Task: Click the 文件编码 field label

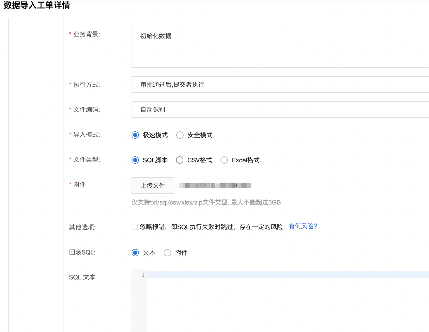Action: click(87, 110)
